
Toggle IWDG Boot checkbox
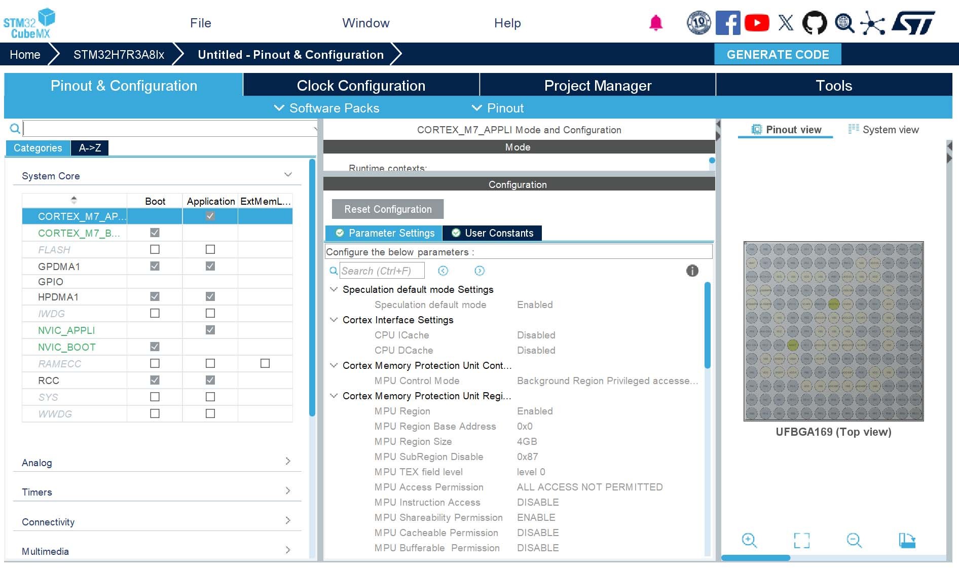155,313
